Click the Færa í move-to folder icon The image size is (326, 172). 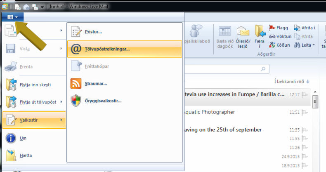click(x=260, y=36)
